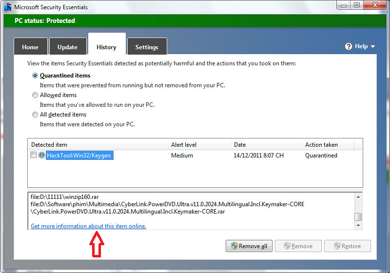Select the Quarantined items radio button
The height and width of the screenshot is (273, 390).
(35, 76)
